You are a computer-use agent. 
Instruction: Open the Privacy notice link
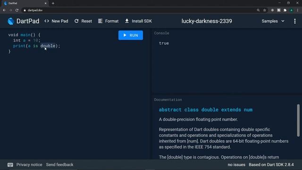29,165
